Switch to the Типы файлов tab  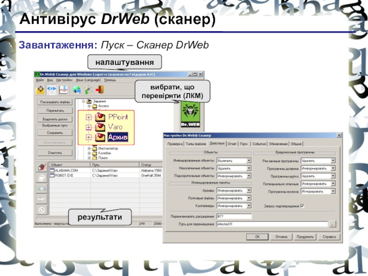point(196,144)
